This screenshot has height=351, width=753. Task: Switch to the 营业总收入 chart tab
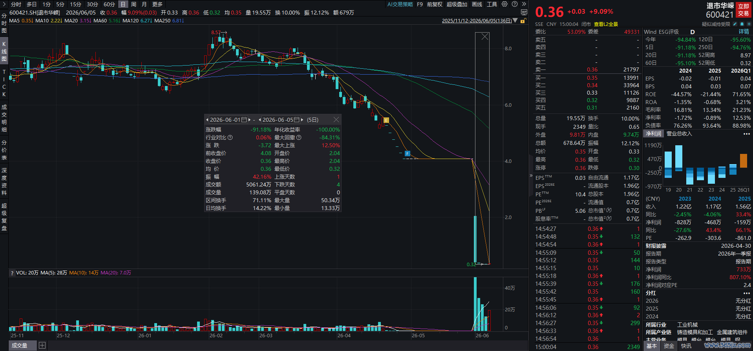coord(679,134)
